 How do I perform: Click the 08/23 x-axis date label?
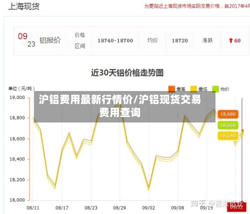91,208
